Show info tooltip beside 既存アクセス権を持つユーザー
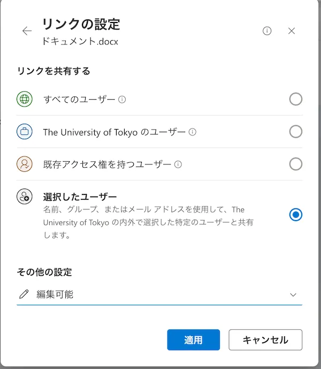Viewport: 321px width, 369px height. point(178,164)
